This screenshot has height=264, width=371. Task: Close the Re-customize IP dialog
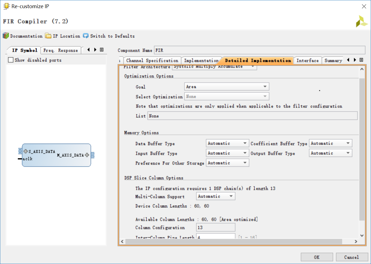pos(364,6)
